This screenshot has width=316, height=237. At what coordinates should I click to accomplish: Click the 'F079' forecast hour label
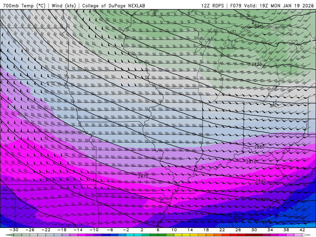click(236, 6)
